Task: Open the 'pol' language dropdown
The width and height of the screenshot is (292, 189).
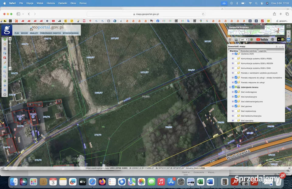Action: point(244,40)
